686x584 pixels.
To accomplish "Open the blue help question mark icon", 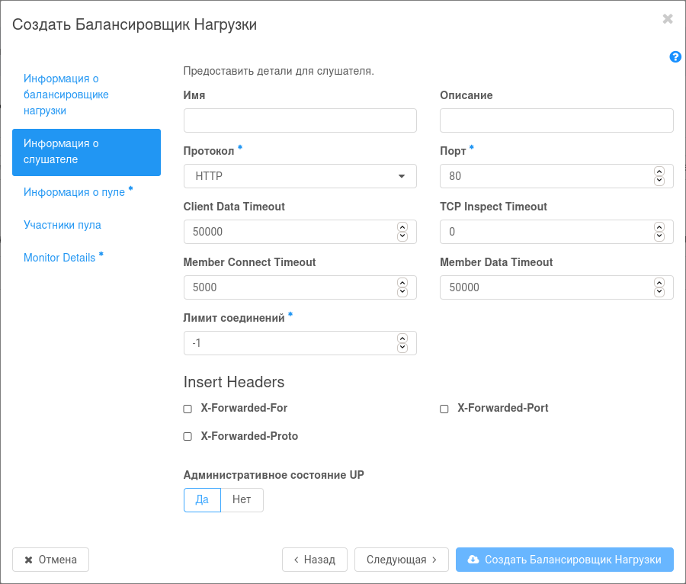I will click(x=675, y=57).
